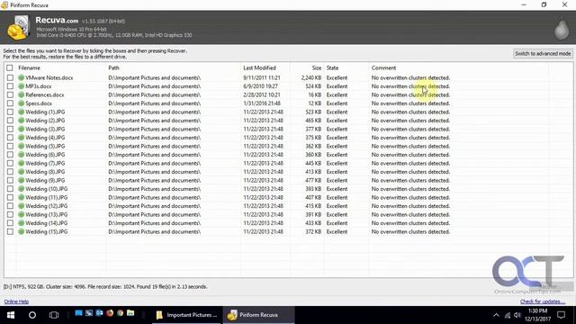Screen dimensions: 576x324
Task: Check the box for Wedding (1).JPG
Action: point(10,112)
